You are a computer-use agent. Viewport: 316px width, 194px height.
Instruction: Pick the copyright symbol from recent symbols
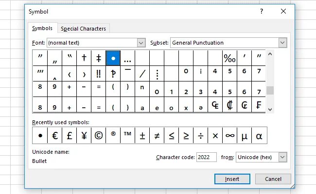pos(98,136)
